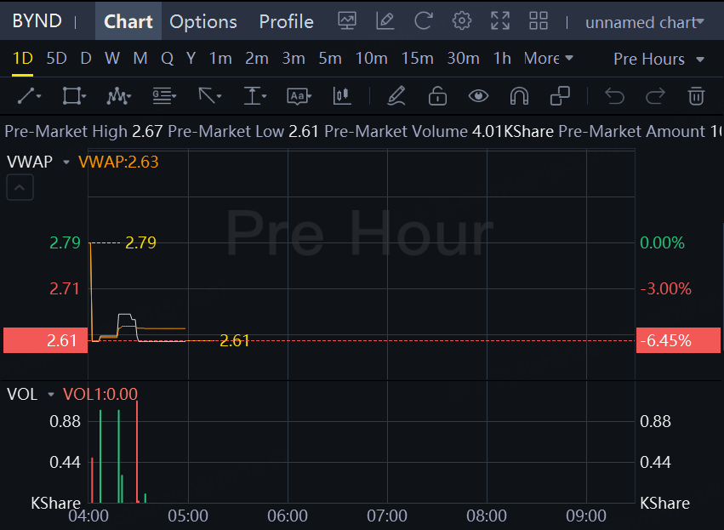Switch to the Chart tab
The image size is (724, 530).
pos(128,21)
